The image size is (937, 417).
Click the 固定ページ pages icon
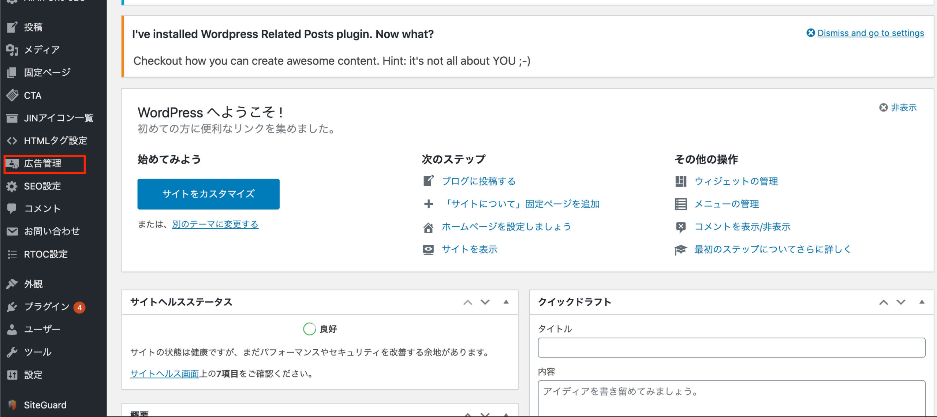(x=12, y=72)
